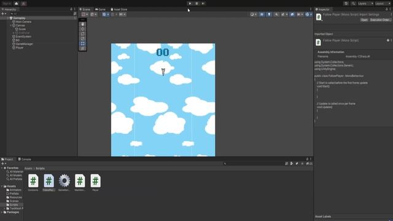Toggle the tool handle pivot mode dropdown

[85, 15]
